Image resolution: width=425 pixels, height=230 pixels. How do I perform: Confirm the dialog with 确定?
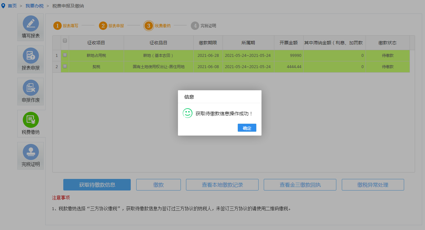247,128
